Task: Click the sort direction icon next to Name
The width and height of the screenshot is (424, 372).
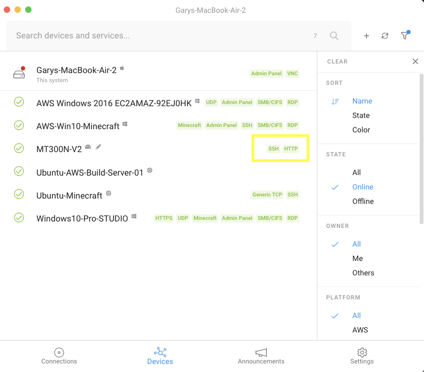Action: 335,101
